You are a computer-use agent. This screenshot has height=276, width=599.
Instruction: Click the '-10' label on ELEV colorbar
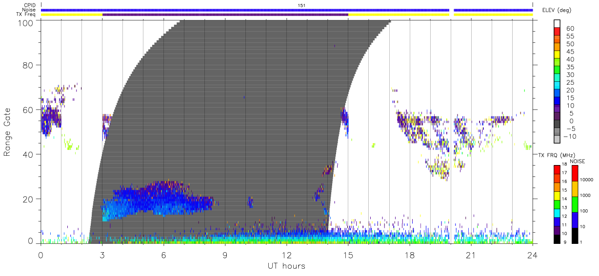(569, 136)
